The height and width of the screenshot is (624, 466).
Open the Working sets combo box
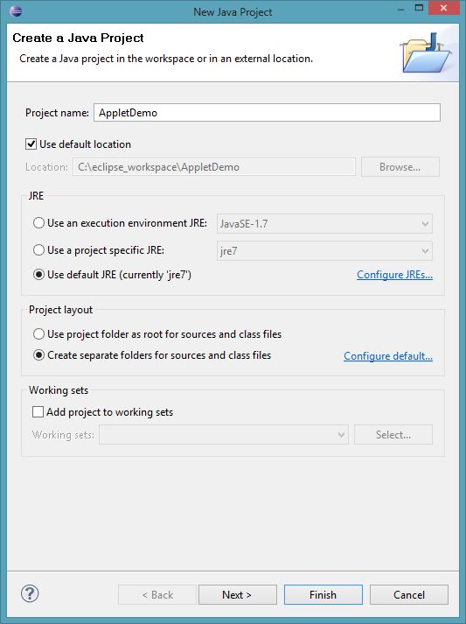[x=224, y=435]
